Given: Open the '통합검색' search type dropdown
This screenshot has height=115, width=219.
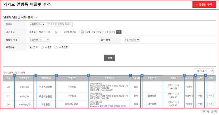Looking at the screenshot, I should tap(37, 24).
